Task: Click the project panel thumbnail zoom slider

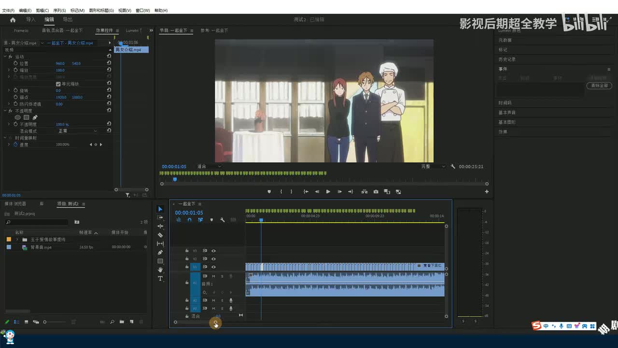Action: [45, 322]
